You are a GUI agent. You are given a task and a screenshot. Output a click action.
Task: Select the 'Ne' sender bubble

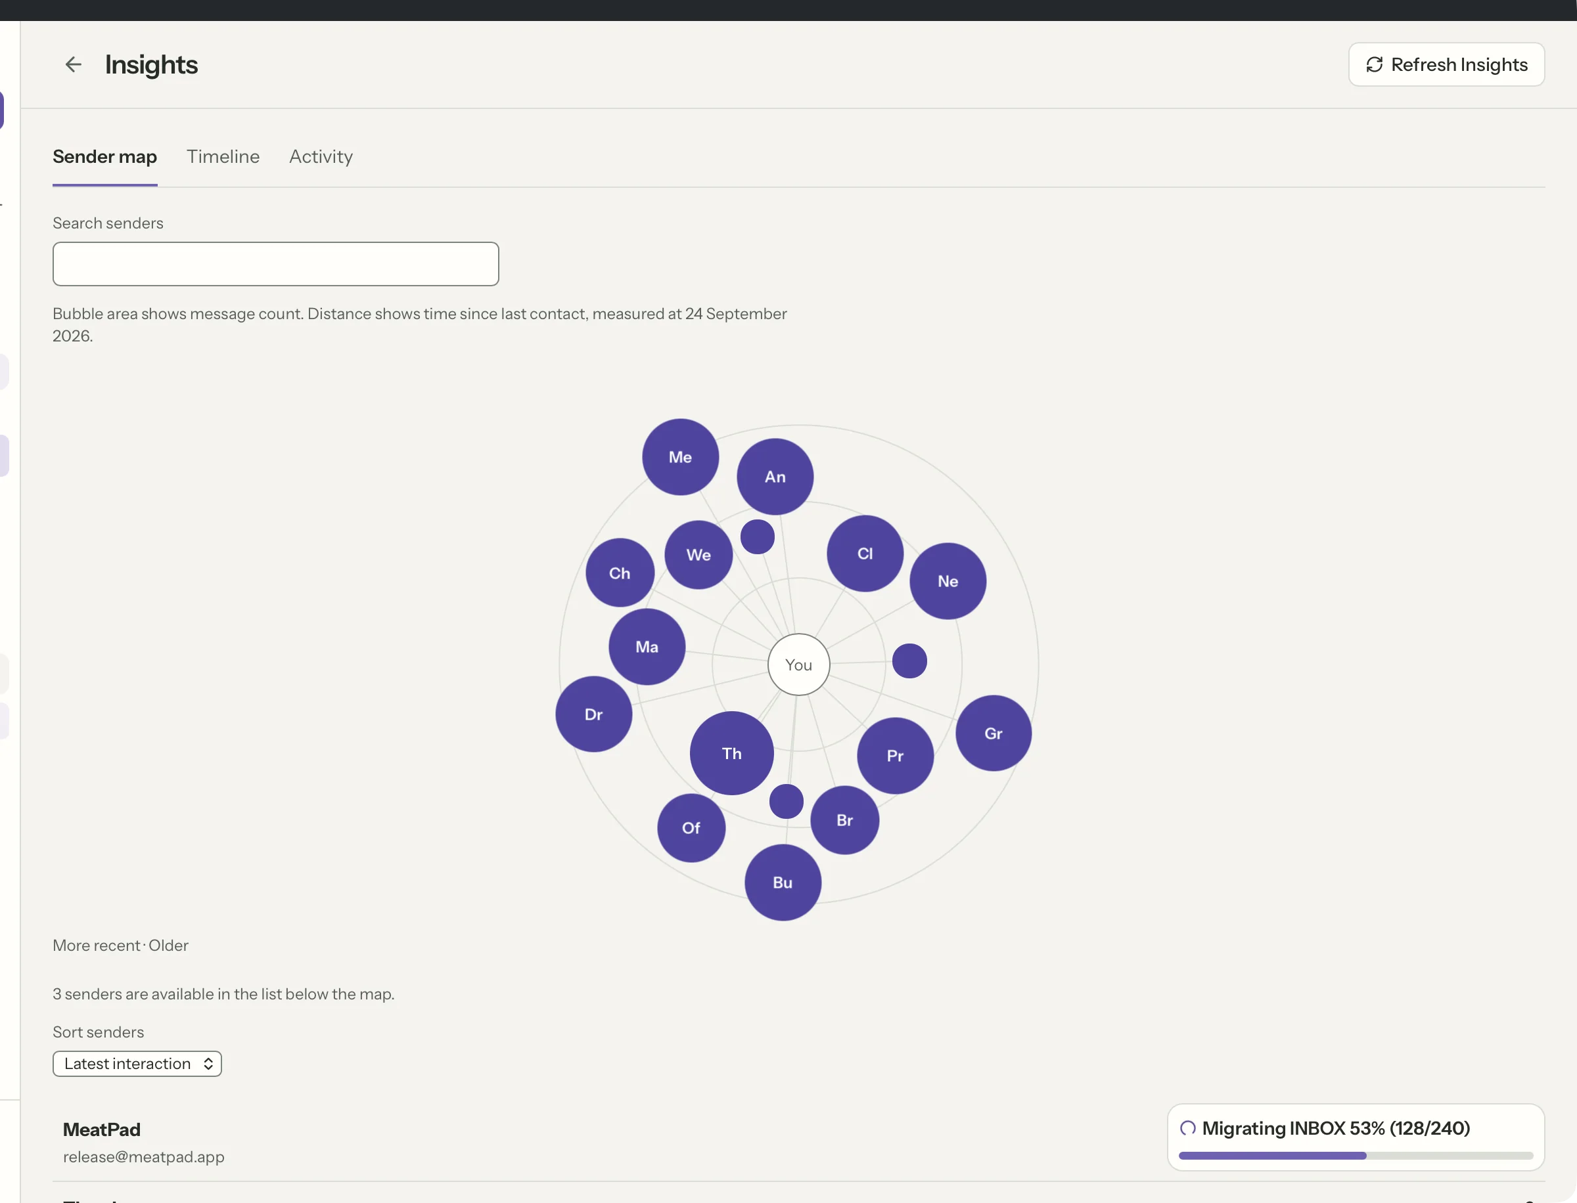[x=948, y=580]
